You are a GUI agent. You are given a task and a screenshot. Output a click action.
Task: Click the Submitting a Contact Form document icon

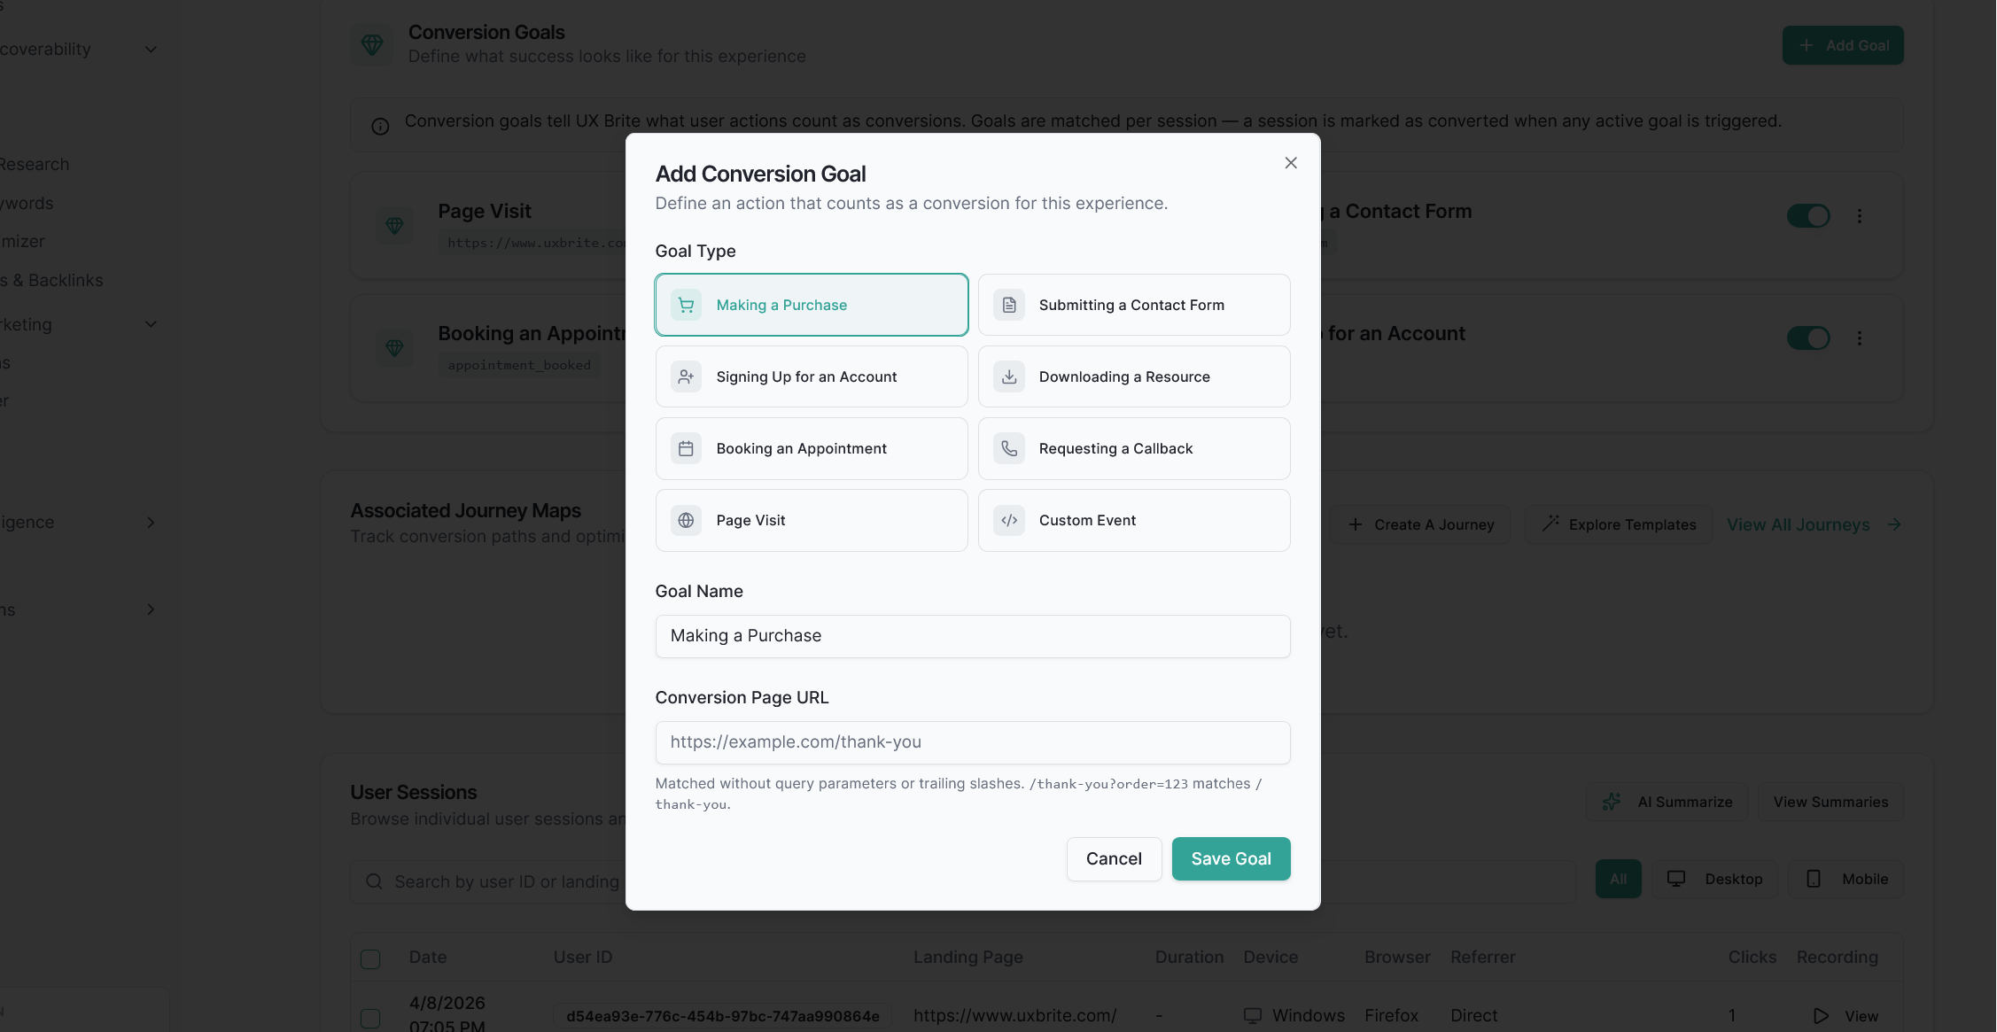(1009, 305)
